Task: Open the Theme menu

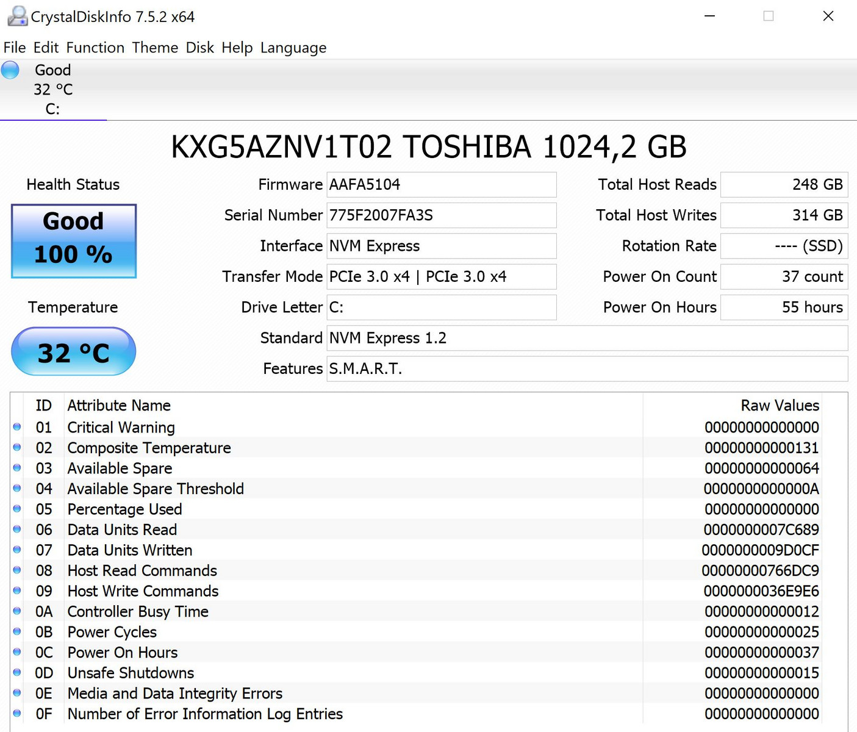Action: (x=155, y=48)
